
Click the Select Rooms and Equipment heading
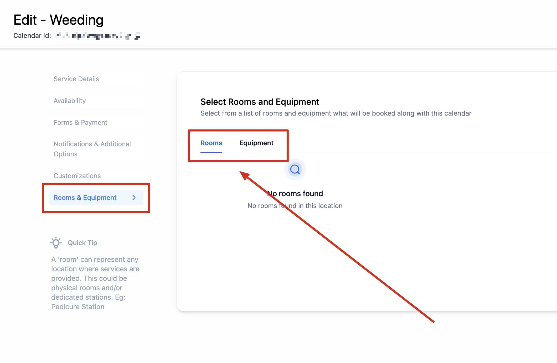click(x=260, y=102)
